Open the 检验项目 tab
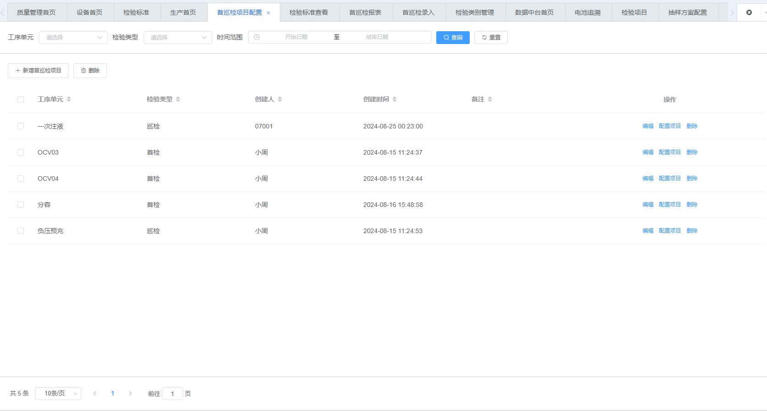Image resolution: width=767 pixels, height=412 pixels. (634, 12)
